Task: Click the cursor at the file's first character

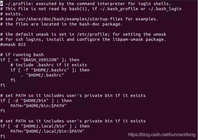Action: click(2, 4)
